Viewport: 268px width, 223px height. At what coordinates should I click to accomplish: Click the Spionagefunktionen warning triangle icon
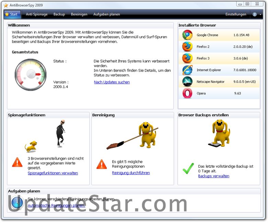tap(17, 162)
